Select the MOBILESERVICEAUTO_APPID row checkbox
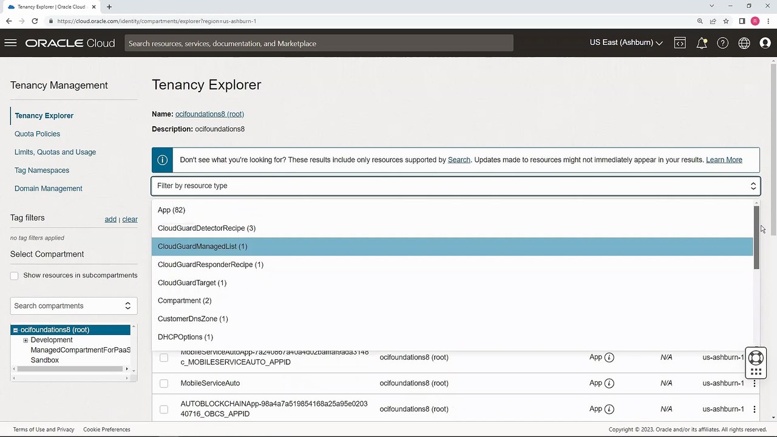 [164, 357]
